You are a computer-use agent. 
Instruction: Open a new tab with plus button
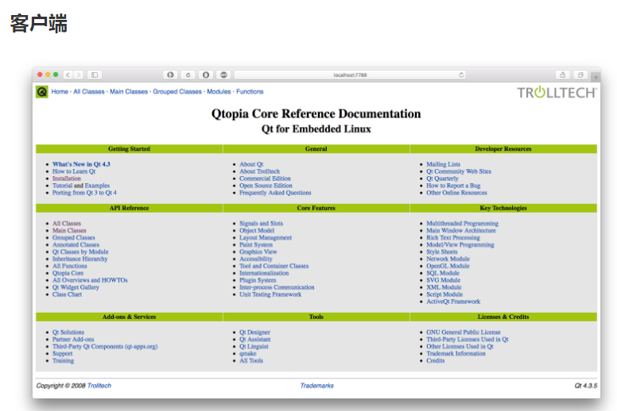(596, 77)
